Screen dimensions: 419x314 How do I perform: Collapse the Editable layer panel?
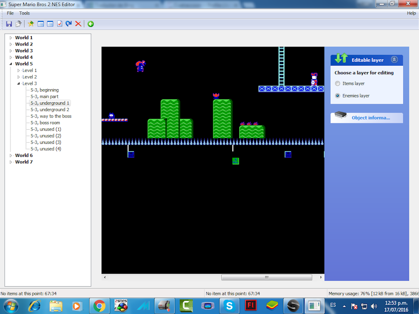(x=394, y=60)
